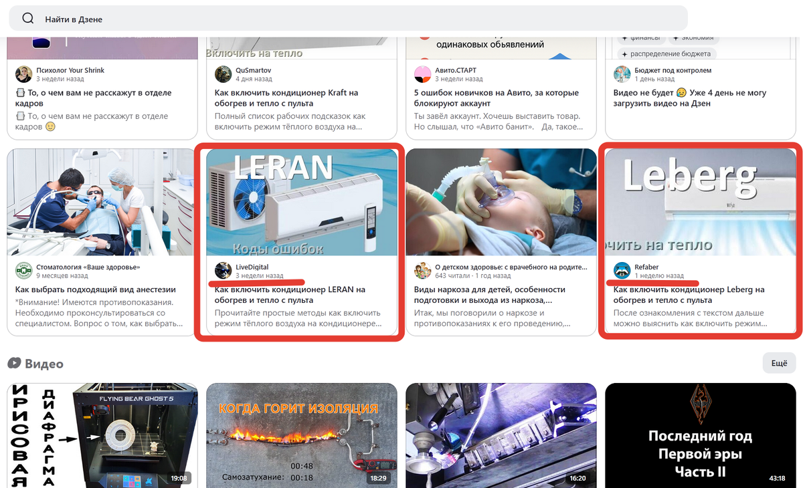The width and height of the screenshot is (803, 488).
Task: Click "3 недели назад" under LiveDigital
Action: pos(260,275)
